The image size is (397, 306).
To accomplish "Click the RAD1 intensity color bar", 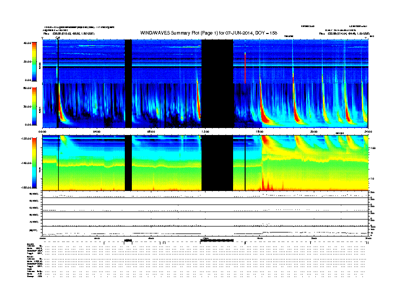I will click(x=34, y=106).
